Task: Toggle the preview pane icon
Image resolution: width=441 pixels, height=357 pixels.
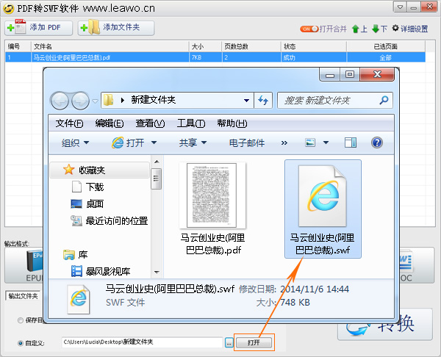Action: 351,143
